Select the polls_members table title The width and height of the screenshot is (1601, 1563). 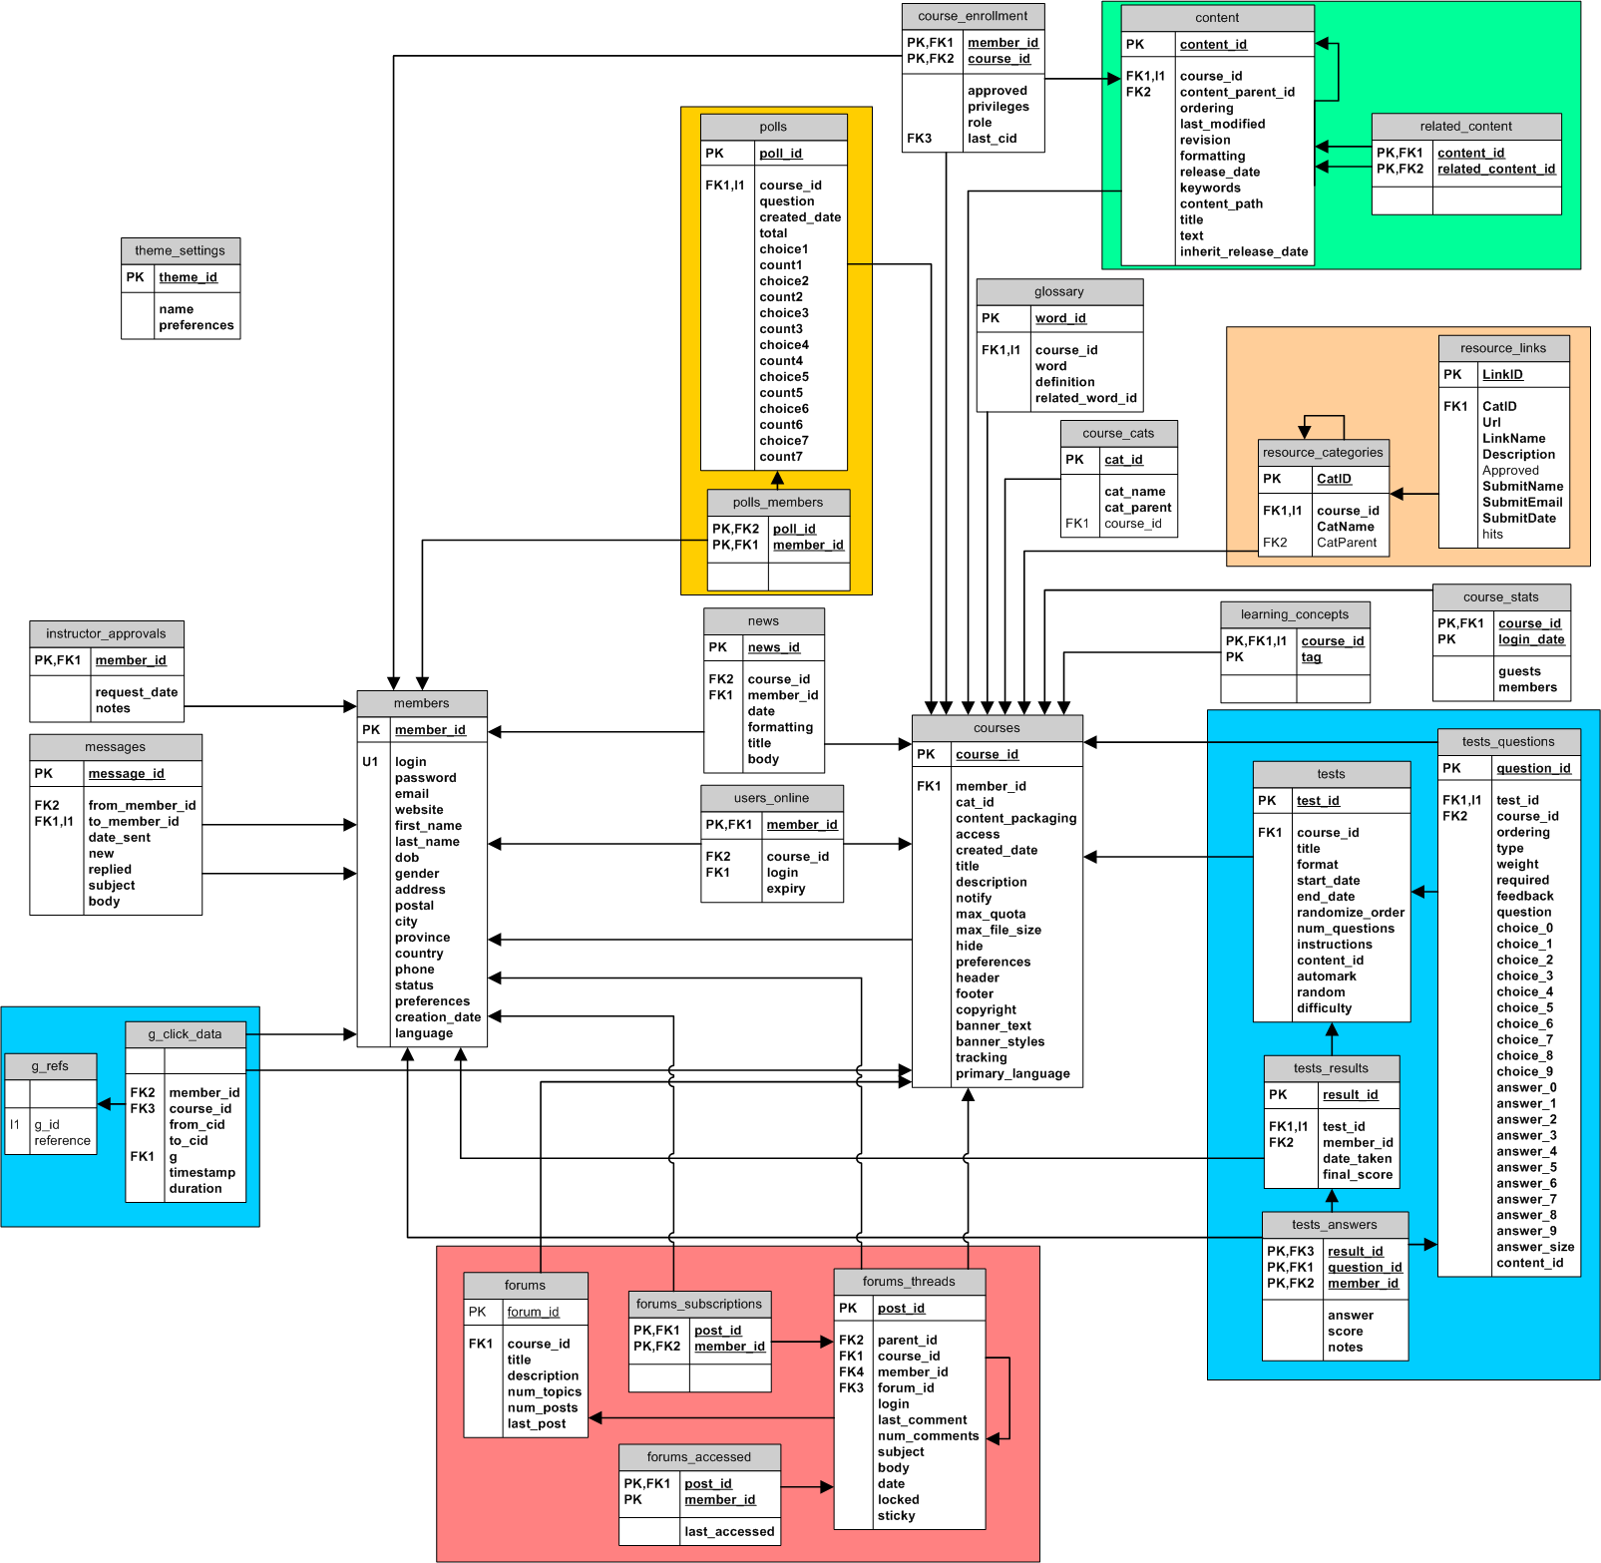[778, 503]
